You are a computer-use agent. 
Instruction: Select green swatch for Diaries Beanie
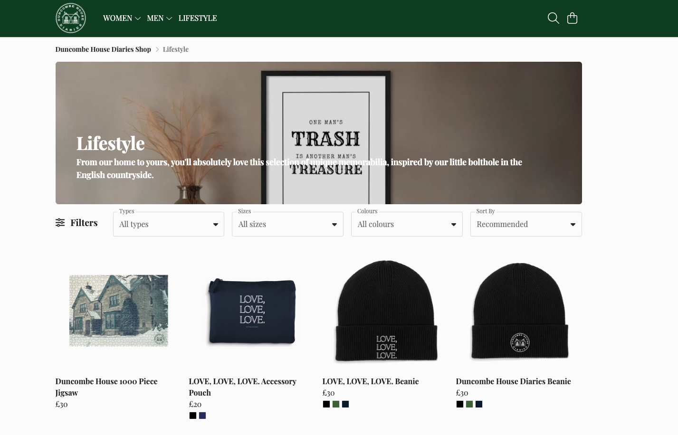tap(469, 404)
